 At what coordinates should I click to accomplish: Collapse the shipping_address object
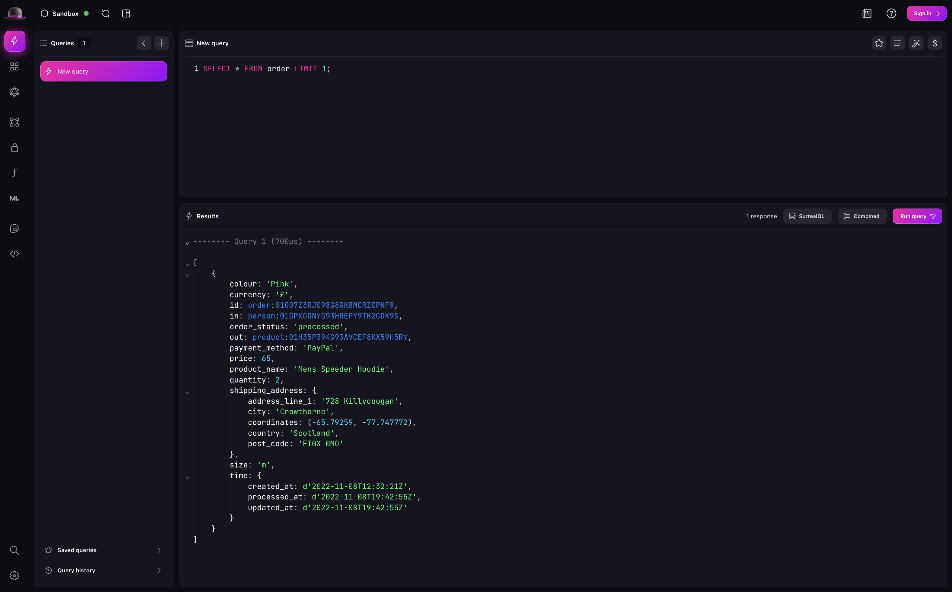pyautogui.click(x=187, y=392)
